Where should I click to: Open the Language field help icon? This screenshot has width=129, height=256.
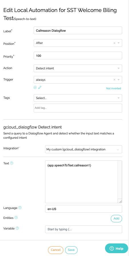(20, 208)
